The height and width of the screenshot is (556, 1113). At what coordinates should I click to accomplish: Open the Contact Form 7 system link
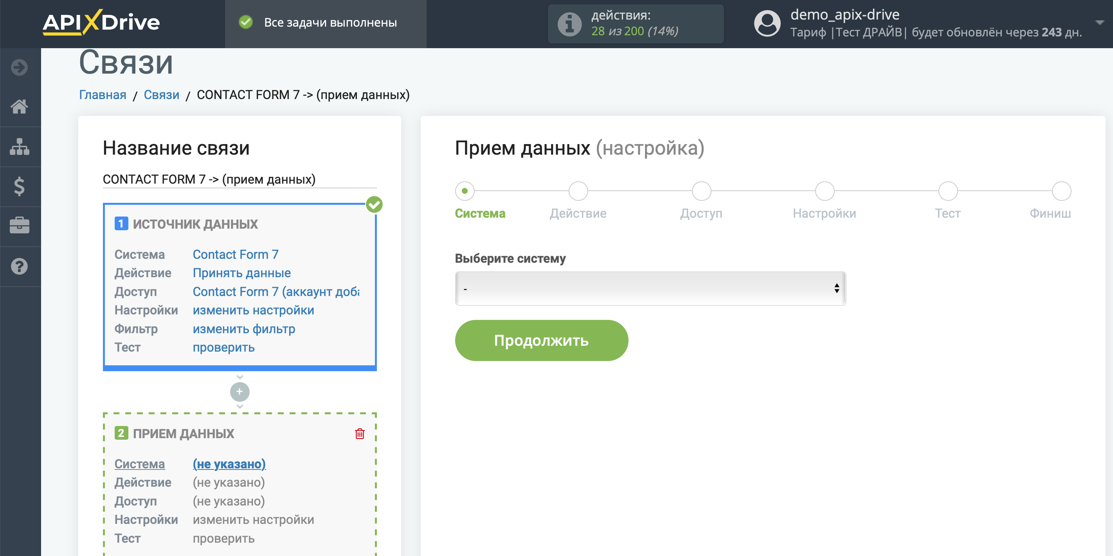click(236, 254)
